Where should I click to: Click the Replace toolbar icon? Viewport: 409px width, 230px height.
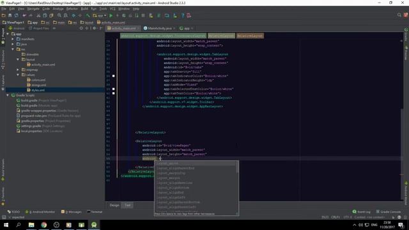point(65,15)
